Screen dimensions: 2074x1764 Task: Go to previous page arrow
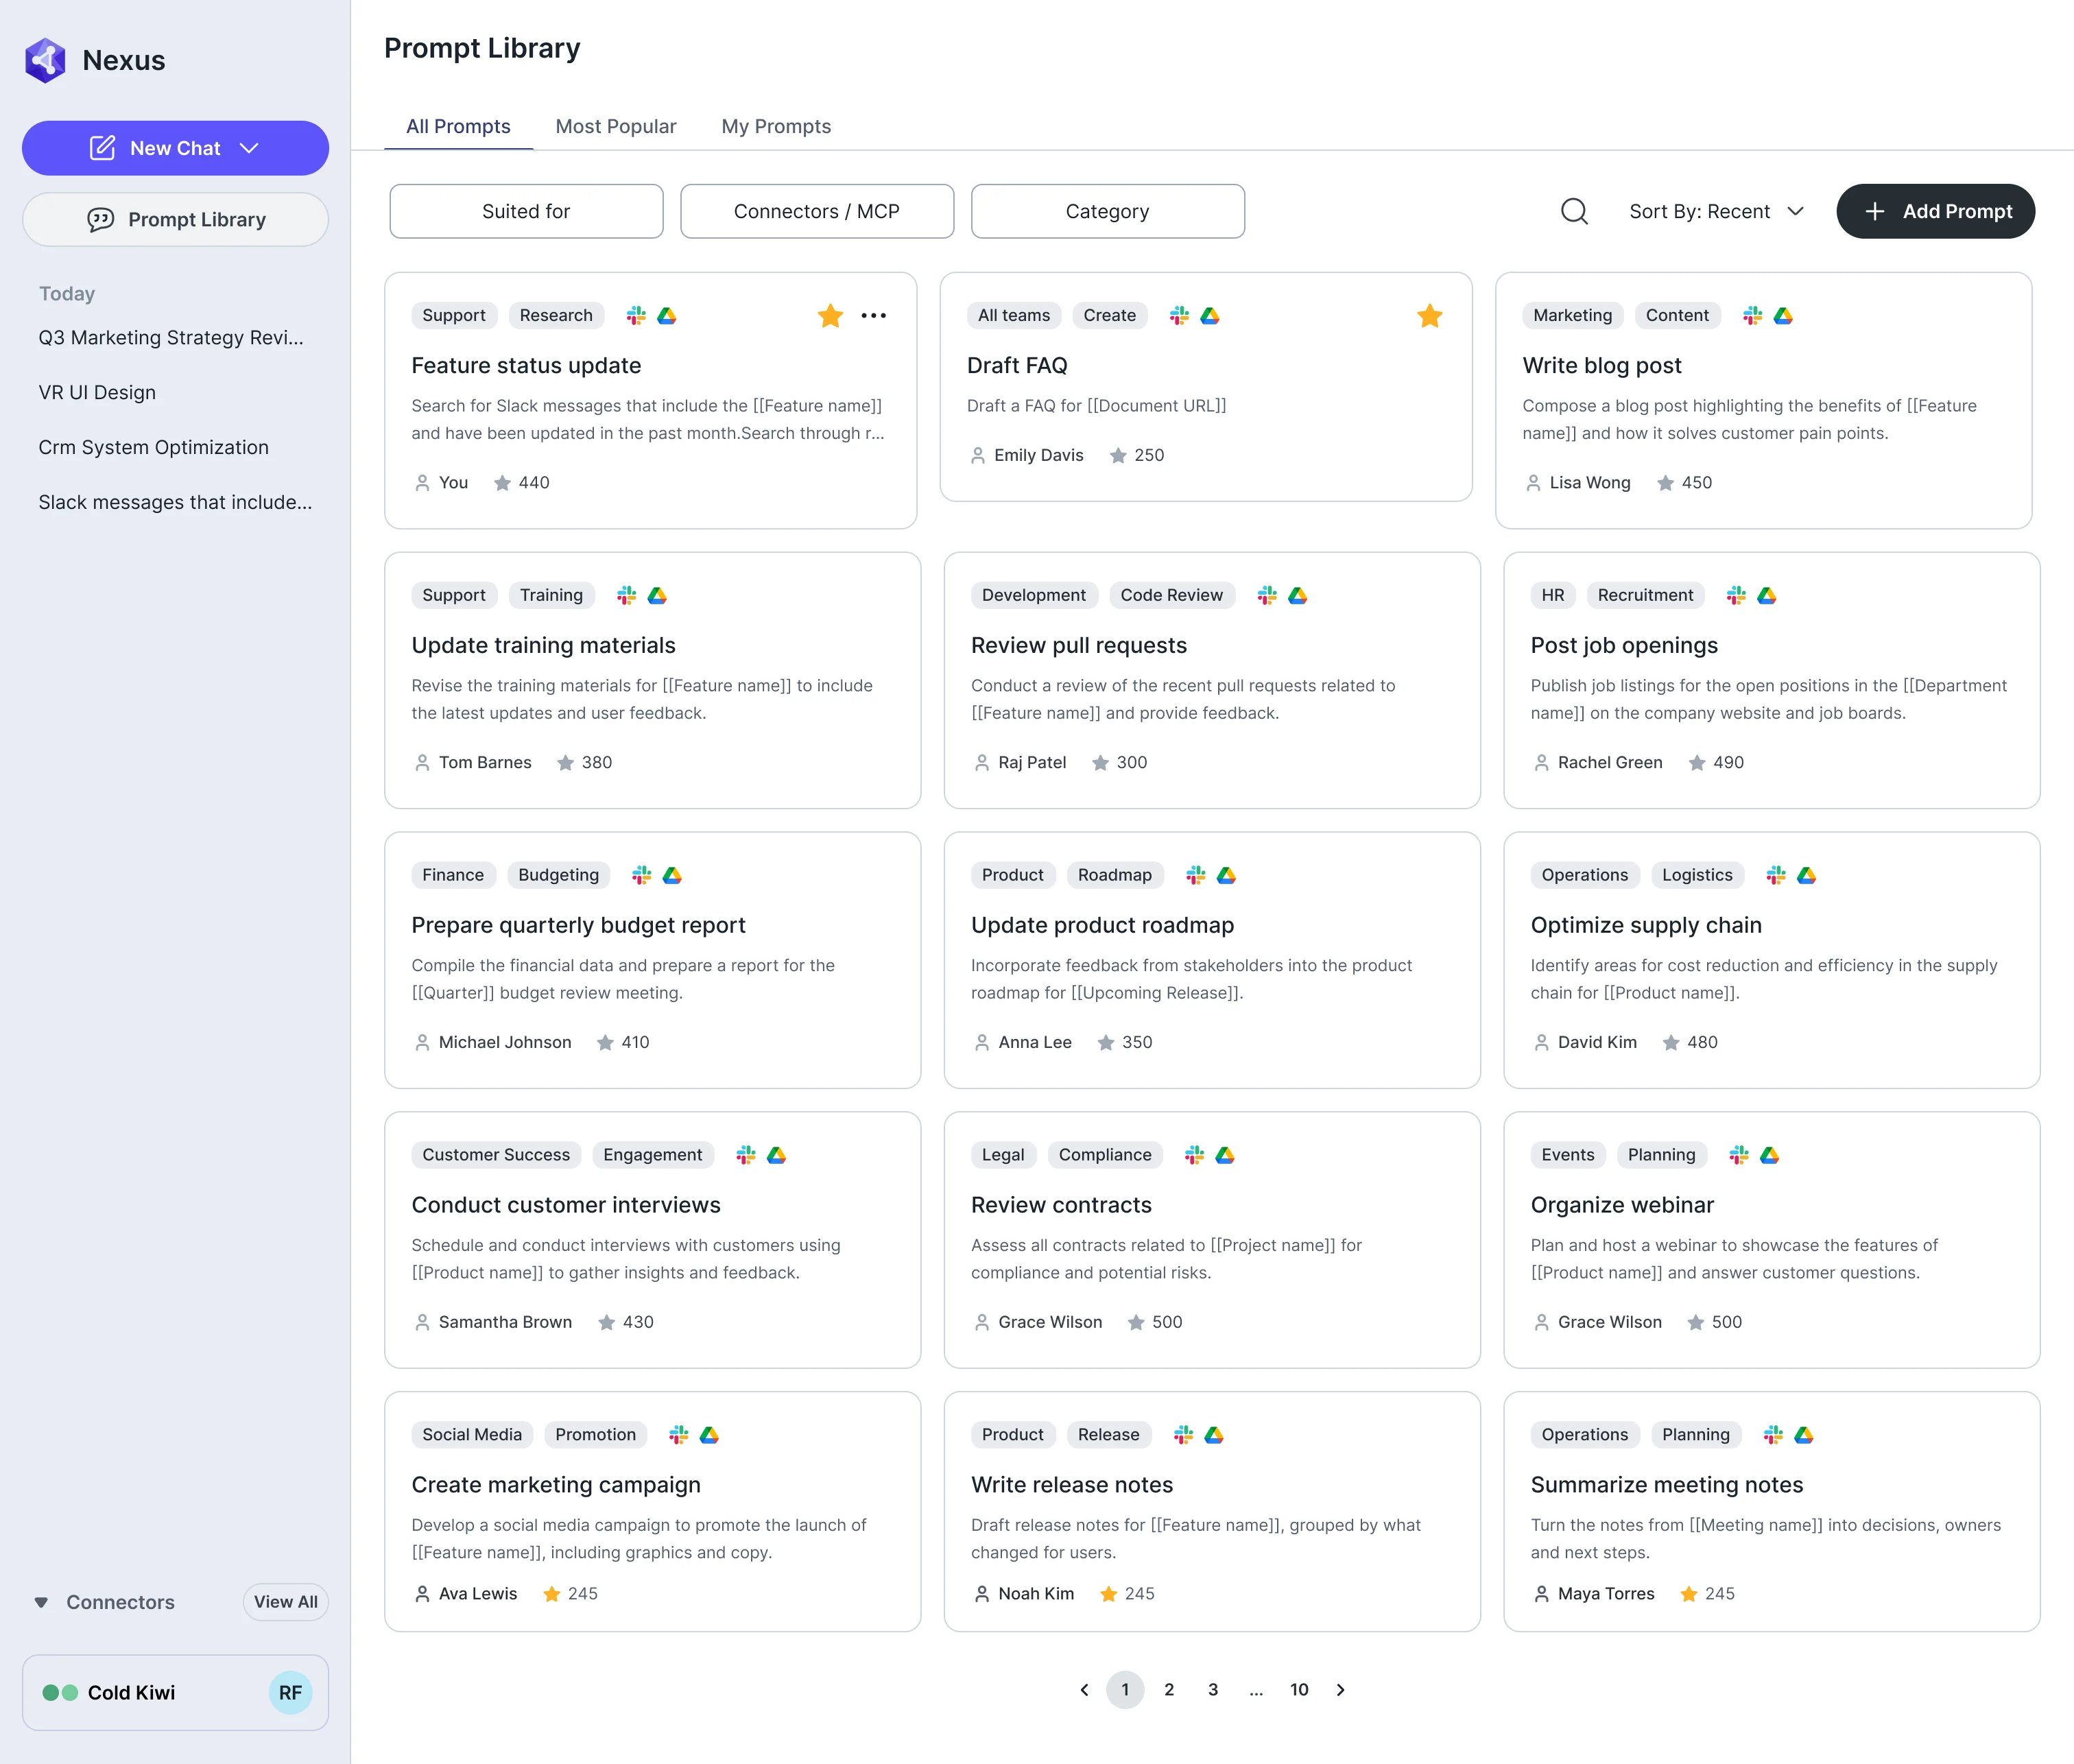pos(1084,1690)
